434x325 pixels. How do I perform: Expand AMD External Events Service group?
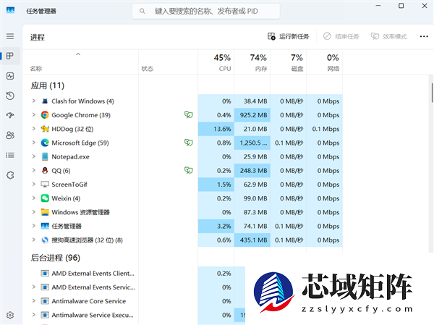(x=34, y=287)
